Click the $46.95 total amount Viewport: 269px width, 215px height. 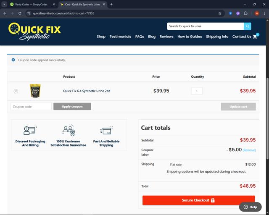(248, 186)
